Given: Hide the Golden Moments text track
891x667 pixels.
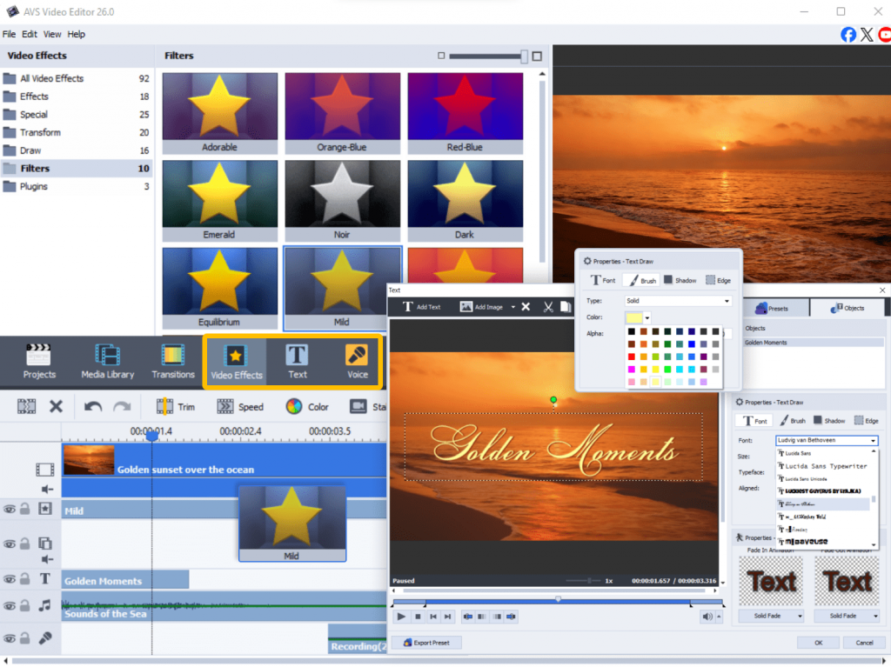Looking at the screenshot, I should click(x=10, y=579).
